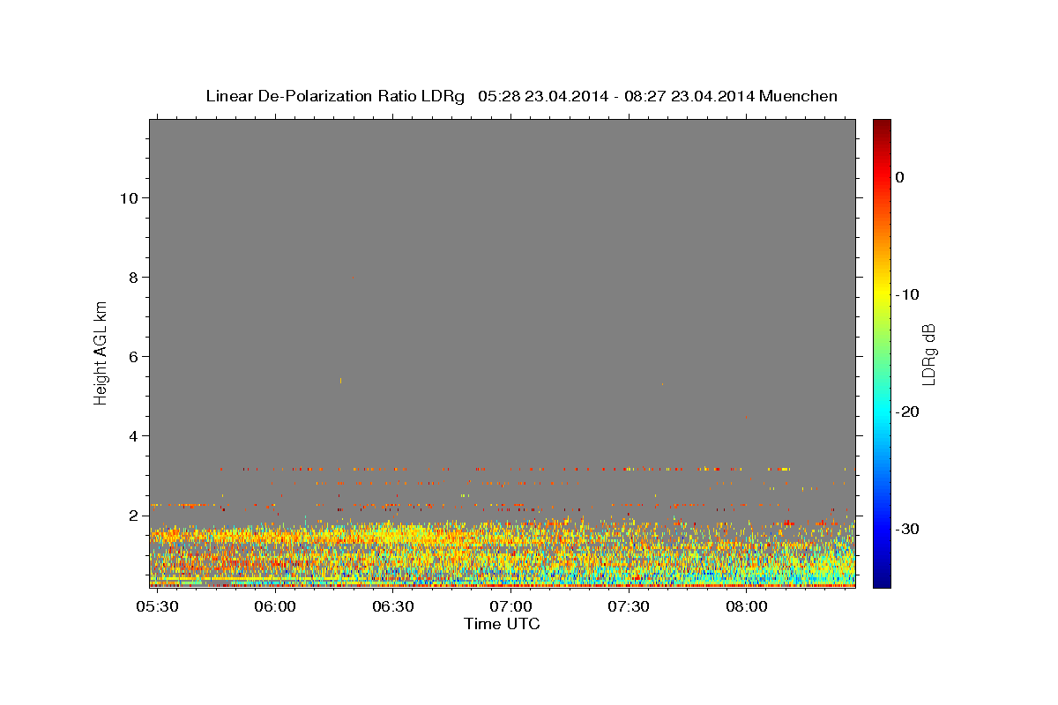Click the 07:00 time tick label
The width and height of the screenshot is (1058, 705).
point(510,607)
